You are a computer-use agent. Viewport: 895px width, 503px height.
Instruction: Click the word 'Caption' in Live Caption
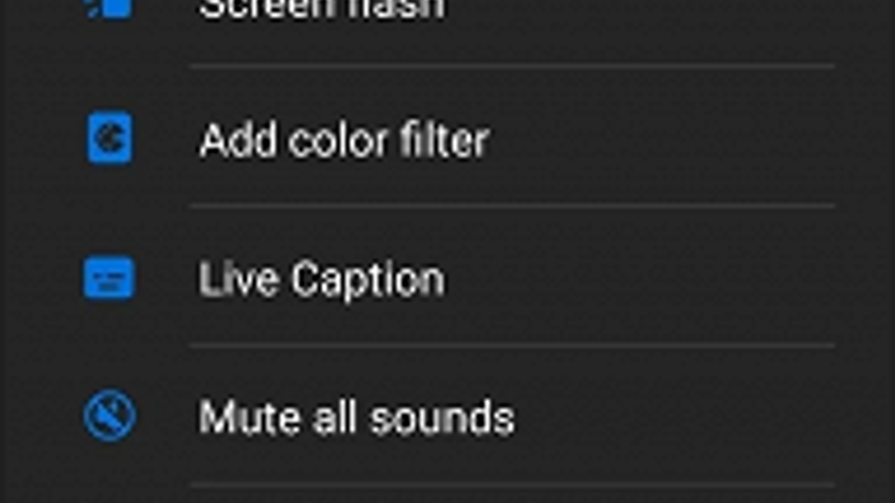(368, 279)
